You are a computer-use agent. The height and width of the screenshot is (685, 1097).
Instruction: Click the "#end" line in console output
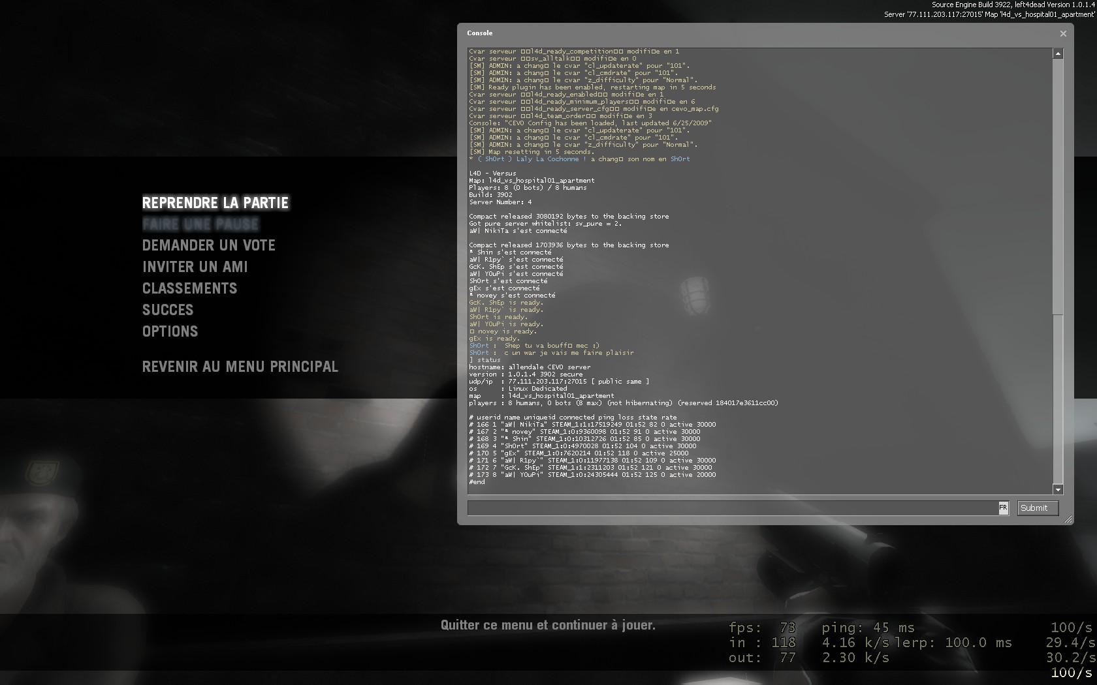(x=477, y=482)
